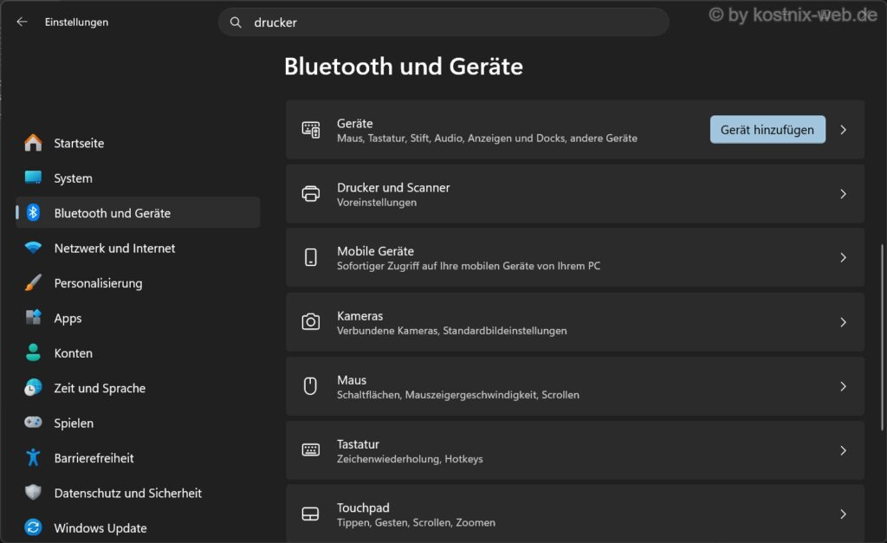Click the Apps sidebar icon
This screenshot has width=887, height=543.
tap(34, 317)
